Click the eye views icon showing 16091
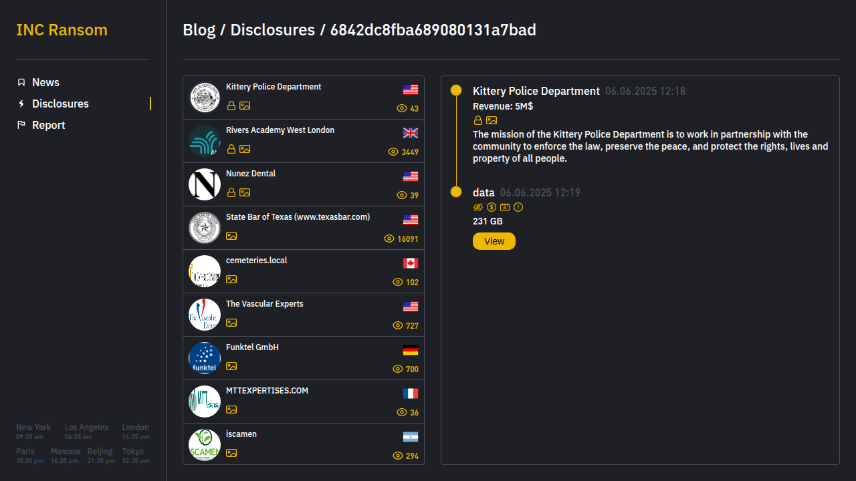Screen dimensions: 856x481 (389, 238)
